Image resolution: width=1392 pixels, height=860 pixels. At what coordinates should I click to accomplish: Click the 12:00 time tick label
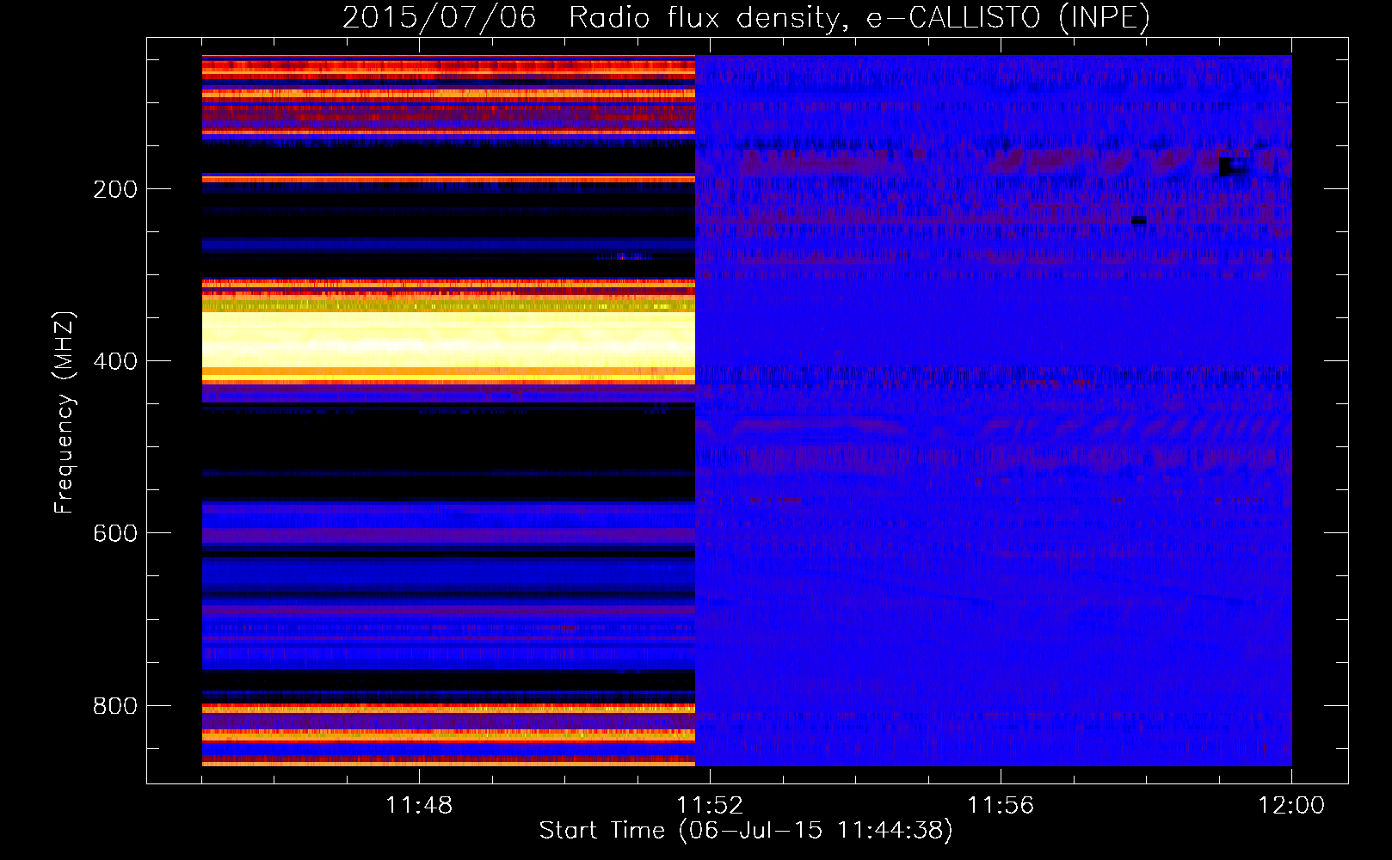[1291, 806]
